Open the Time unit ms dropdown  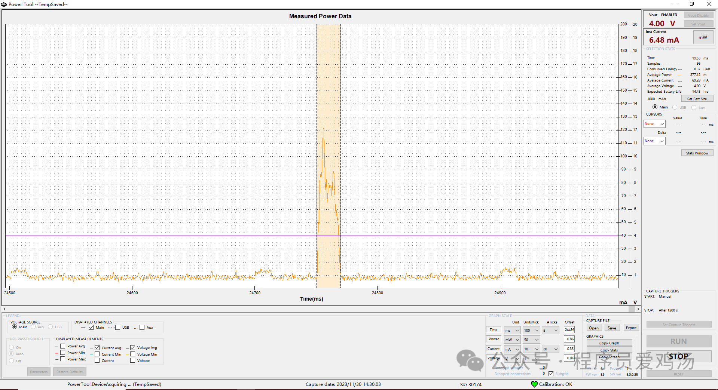click(x=512, y=330)
